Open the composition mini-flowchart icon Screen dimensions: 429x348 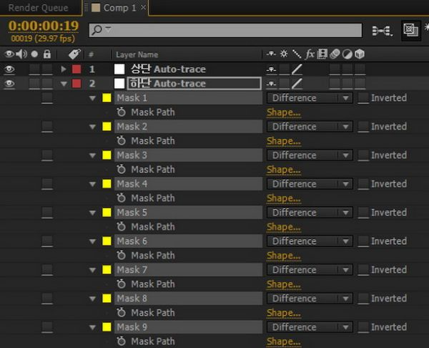click(382, 30)
